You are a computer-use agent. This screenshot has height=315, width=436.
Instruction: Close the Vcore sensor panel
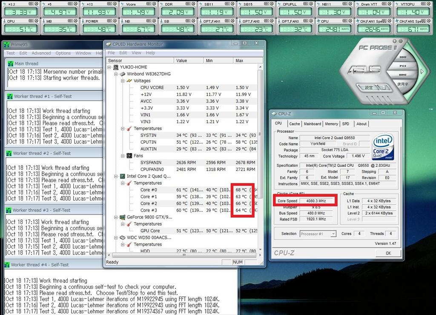tap(154, 4)
